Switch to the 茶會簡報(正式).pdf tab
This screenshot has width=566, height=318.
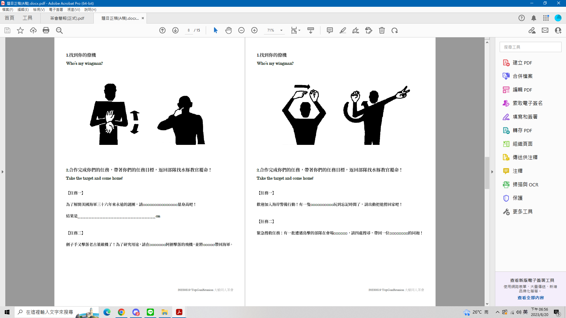click(x=67, y=18)
